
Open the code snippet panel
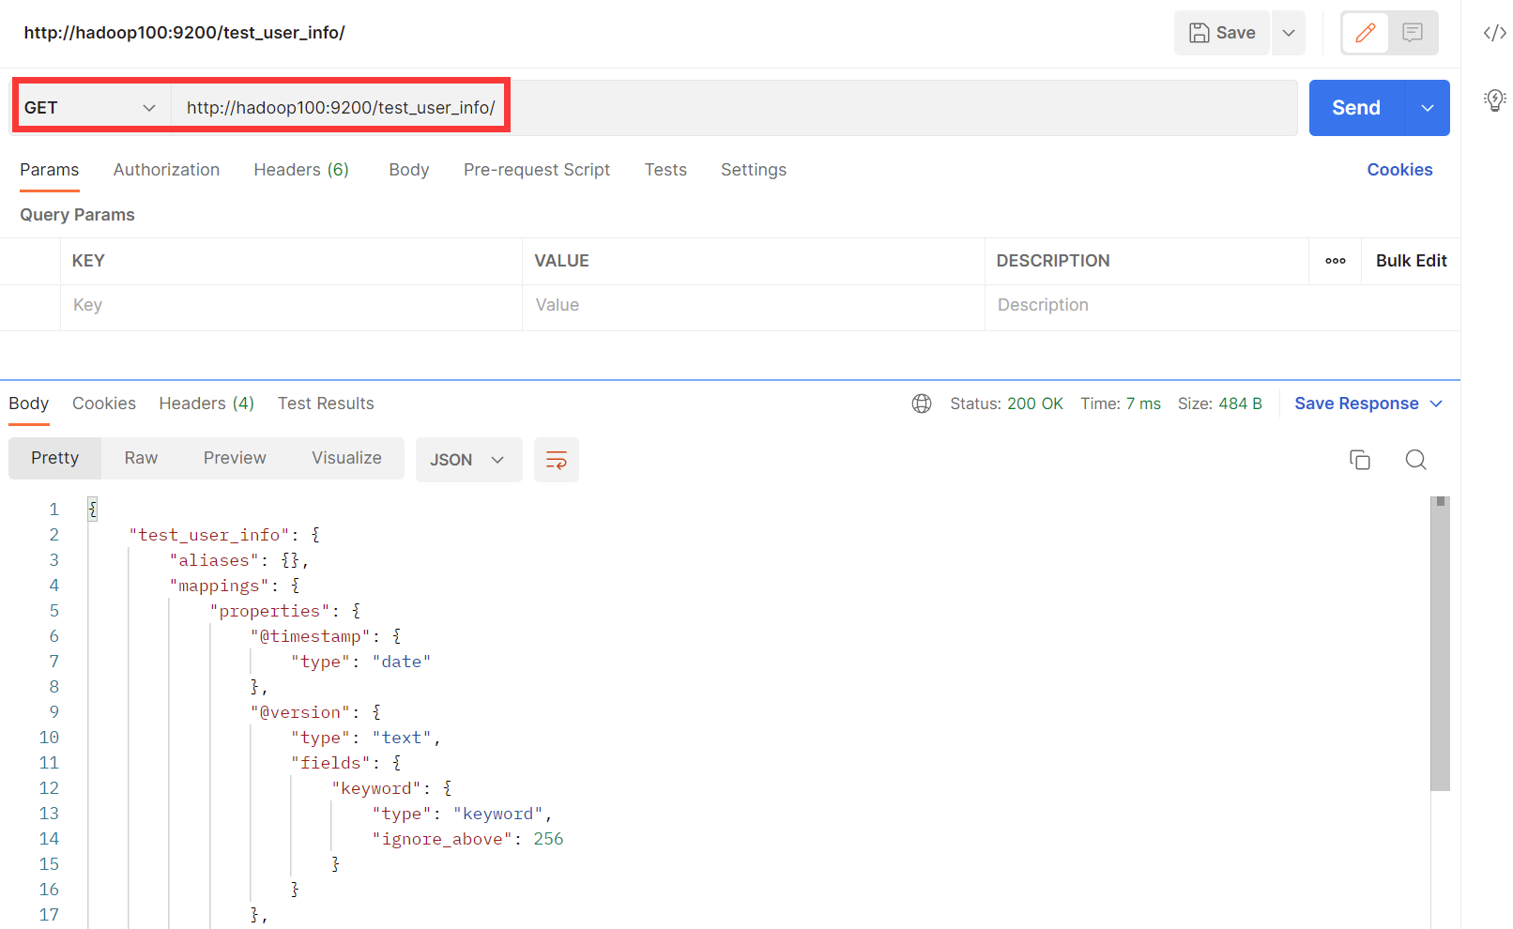[x=1493, y=32]
